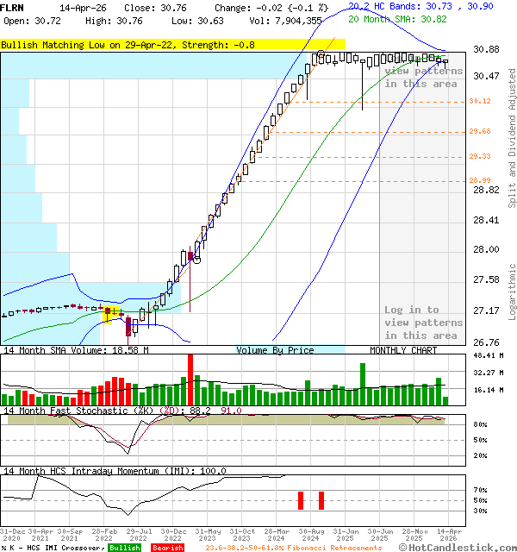
Task: Click the 30.12 Fibonacci level label
Action: pyautogui.click(x=480, y=102)
